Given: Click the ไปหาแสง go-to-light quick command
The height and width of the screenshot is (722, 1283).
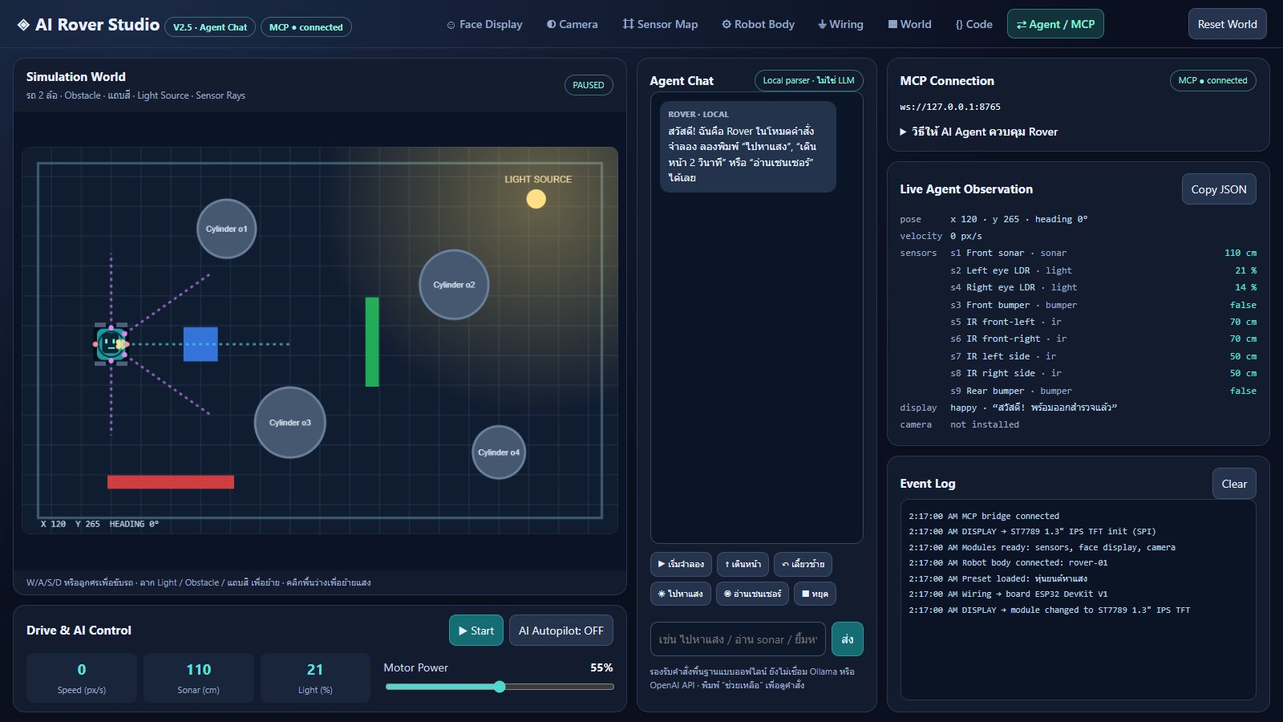Looking at the screenshot, I should [x=680, y=594].
